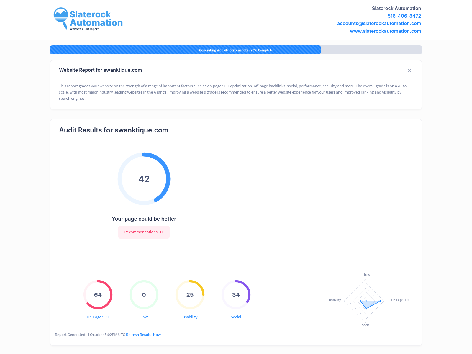Viewport: 472px width, 354px height.
Task: Dismiss the Website Report card with X
Action: 409,71
